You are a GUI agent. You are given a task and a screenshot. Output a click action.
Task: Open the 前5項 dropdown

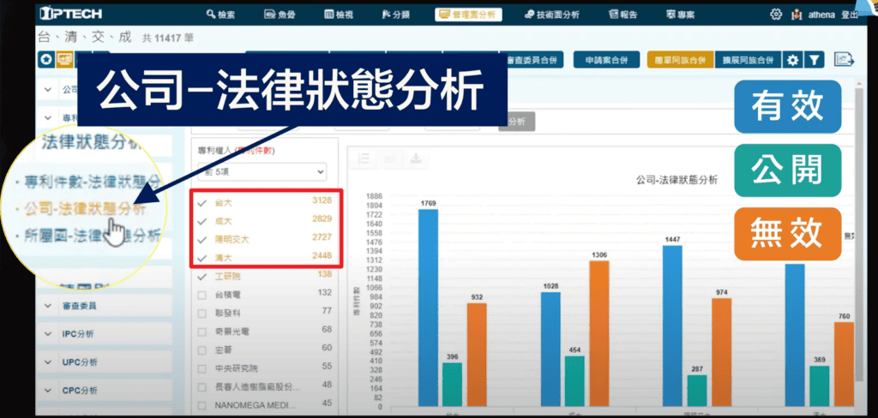coord(262,171)
